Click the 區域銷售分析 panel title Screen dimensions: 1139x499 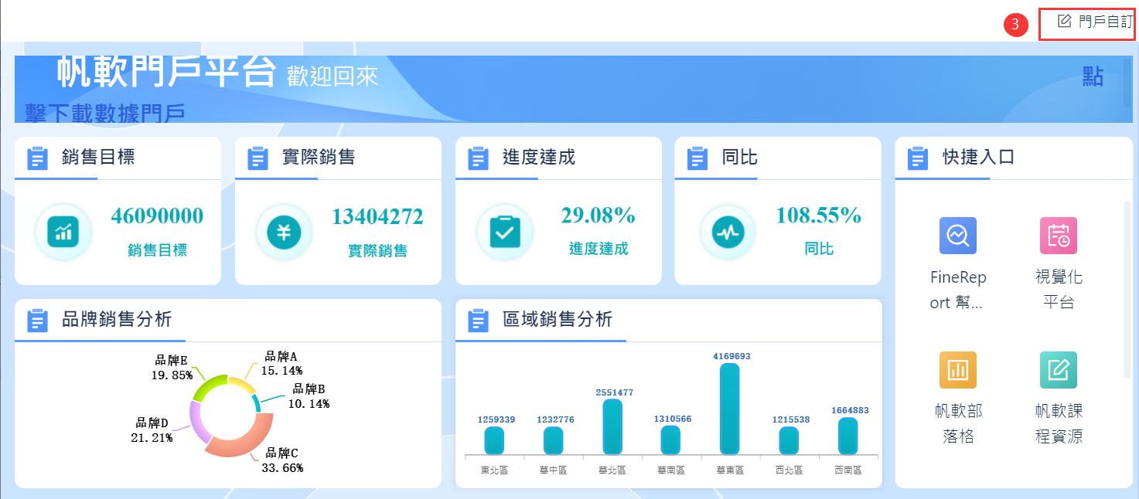tap(558, 319)
